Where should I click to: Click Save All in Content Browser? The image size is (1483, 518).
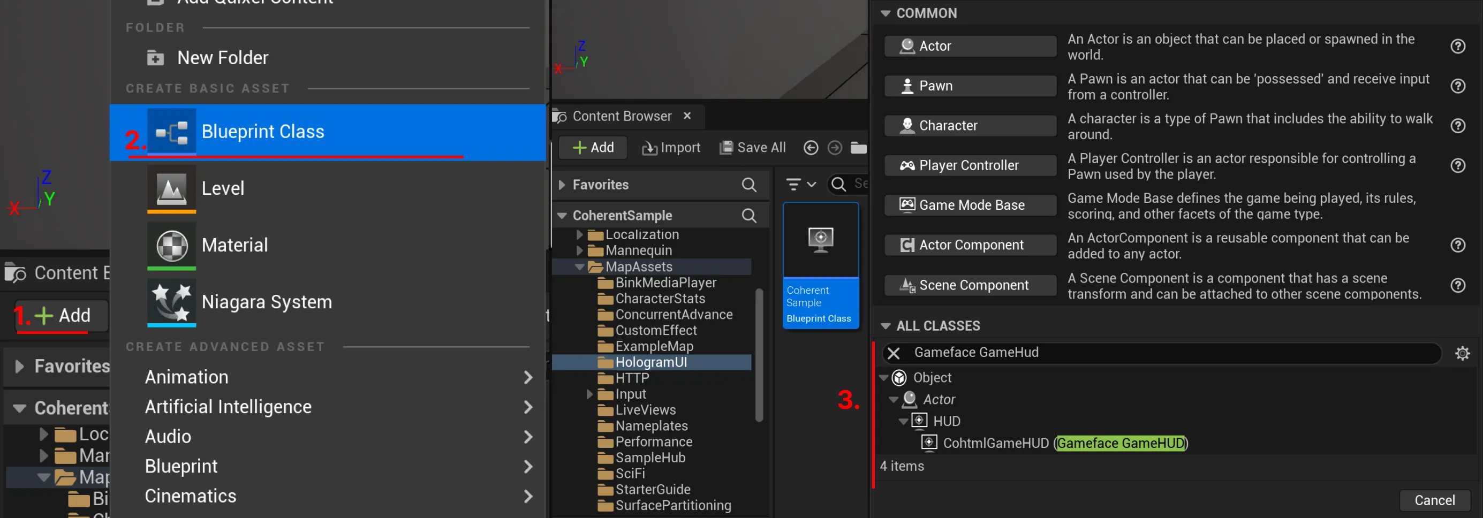(x=752, y=148)
